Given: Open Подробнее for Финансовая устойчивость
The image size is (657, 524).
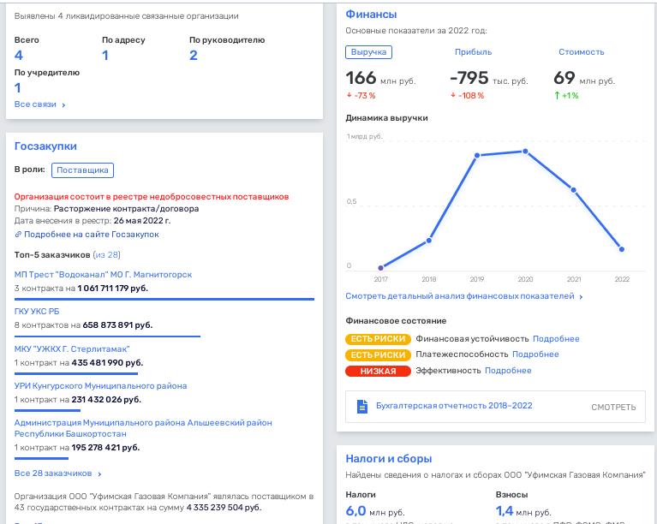Looking at the screenshot, I should [x=556, y=339].
